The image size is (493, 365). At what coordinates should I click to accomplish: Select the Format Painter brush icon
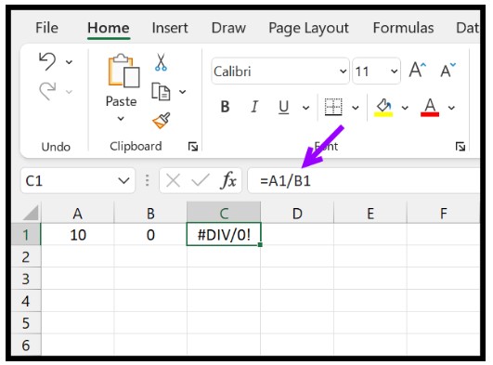pos(162,121)
